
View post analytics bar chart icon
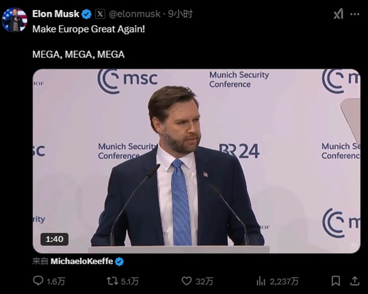(261, 281)
